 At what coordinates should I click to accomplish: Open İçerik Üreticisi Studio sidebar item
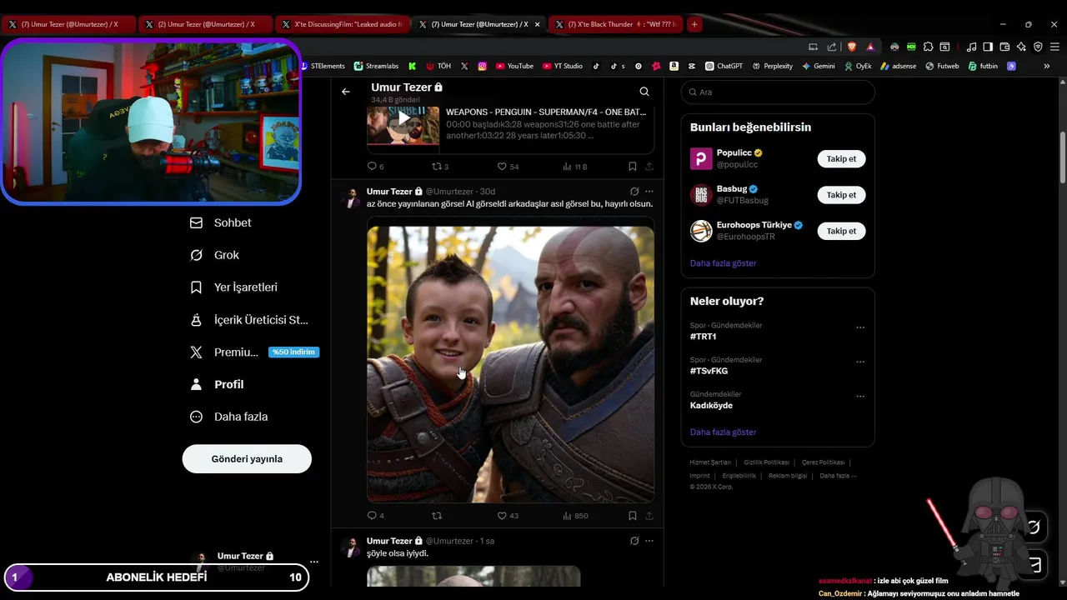point(249,319)
